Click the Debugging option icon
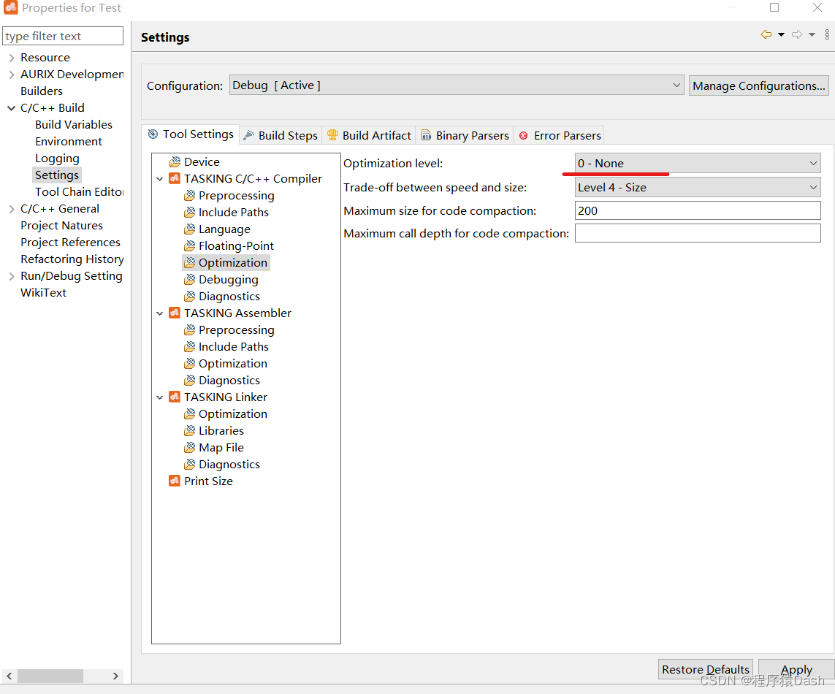 tap(190, 280)
